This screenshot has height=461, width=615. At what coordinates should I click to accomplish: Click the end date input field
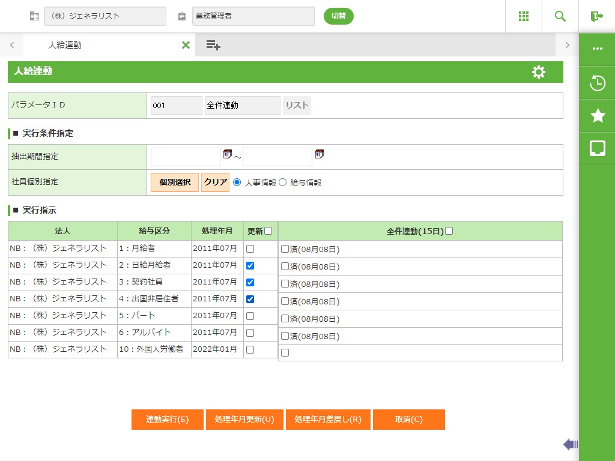(x=277, y=157)
